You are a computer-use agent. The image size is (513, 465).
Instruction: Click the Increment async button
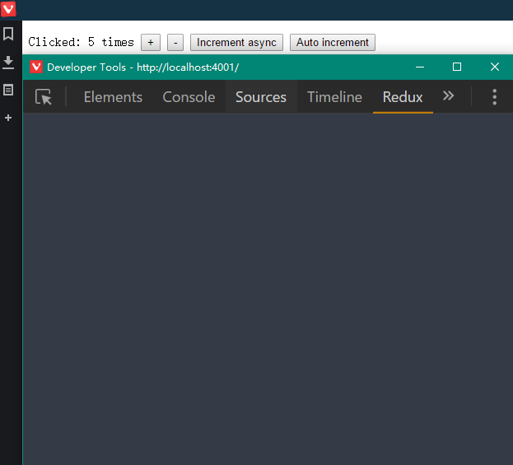pyautogui.click(x=236, y=42)
